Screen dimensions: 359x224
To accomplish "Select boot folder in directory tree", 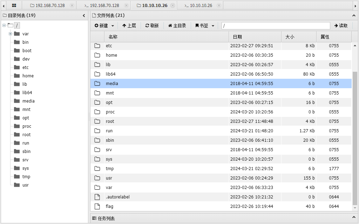I will tap(27, 51).
